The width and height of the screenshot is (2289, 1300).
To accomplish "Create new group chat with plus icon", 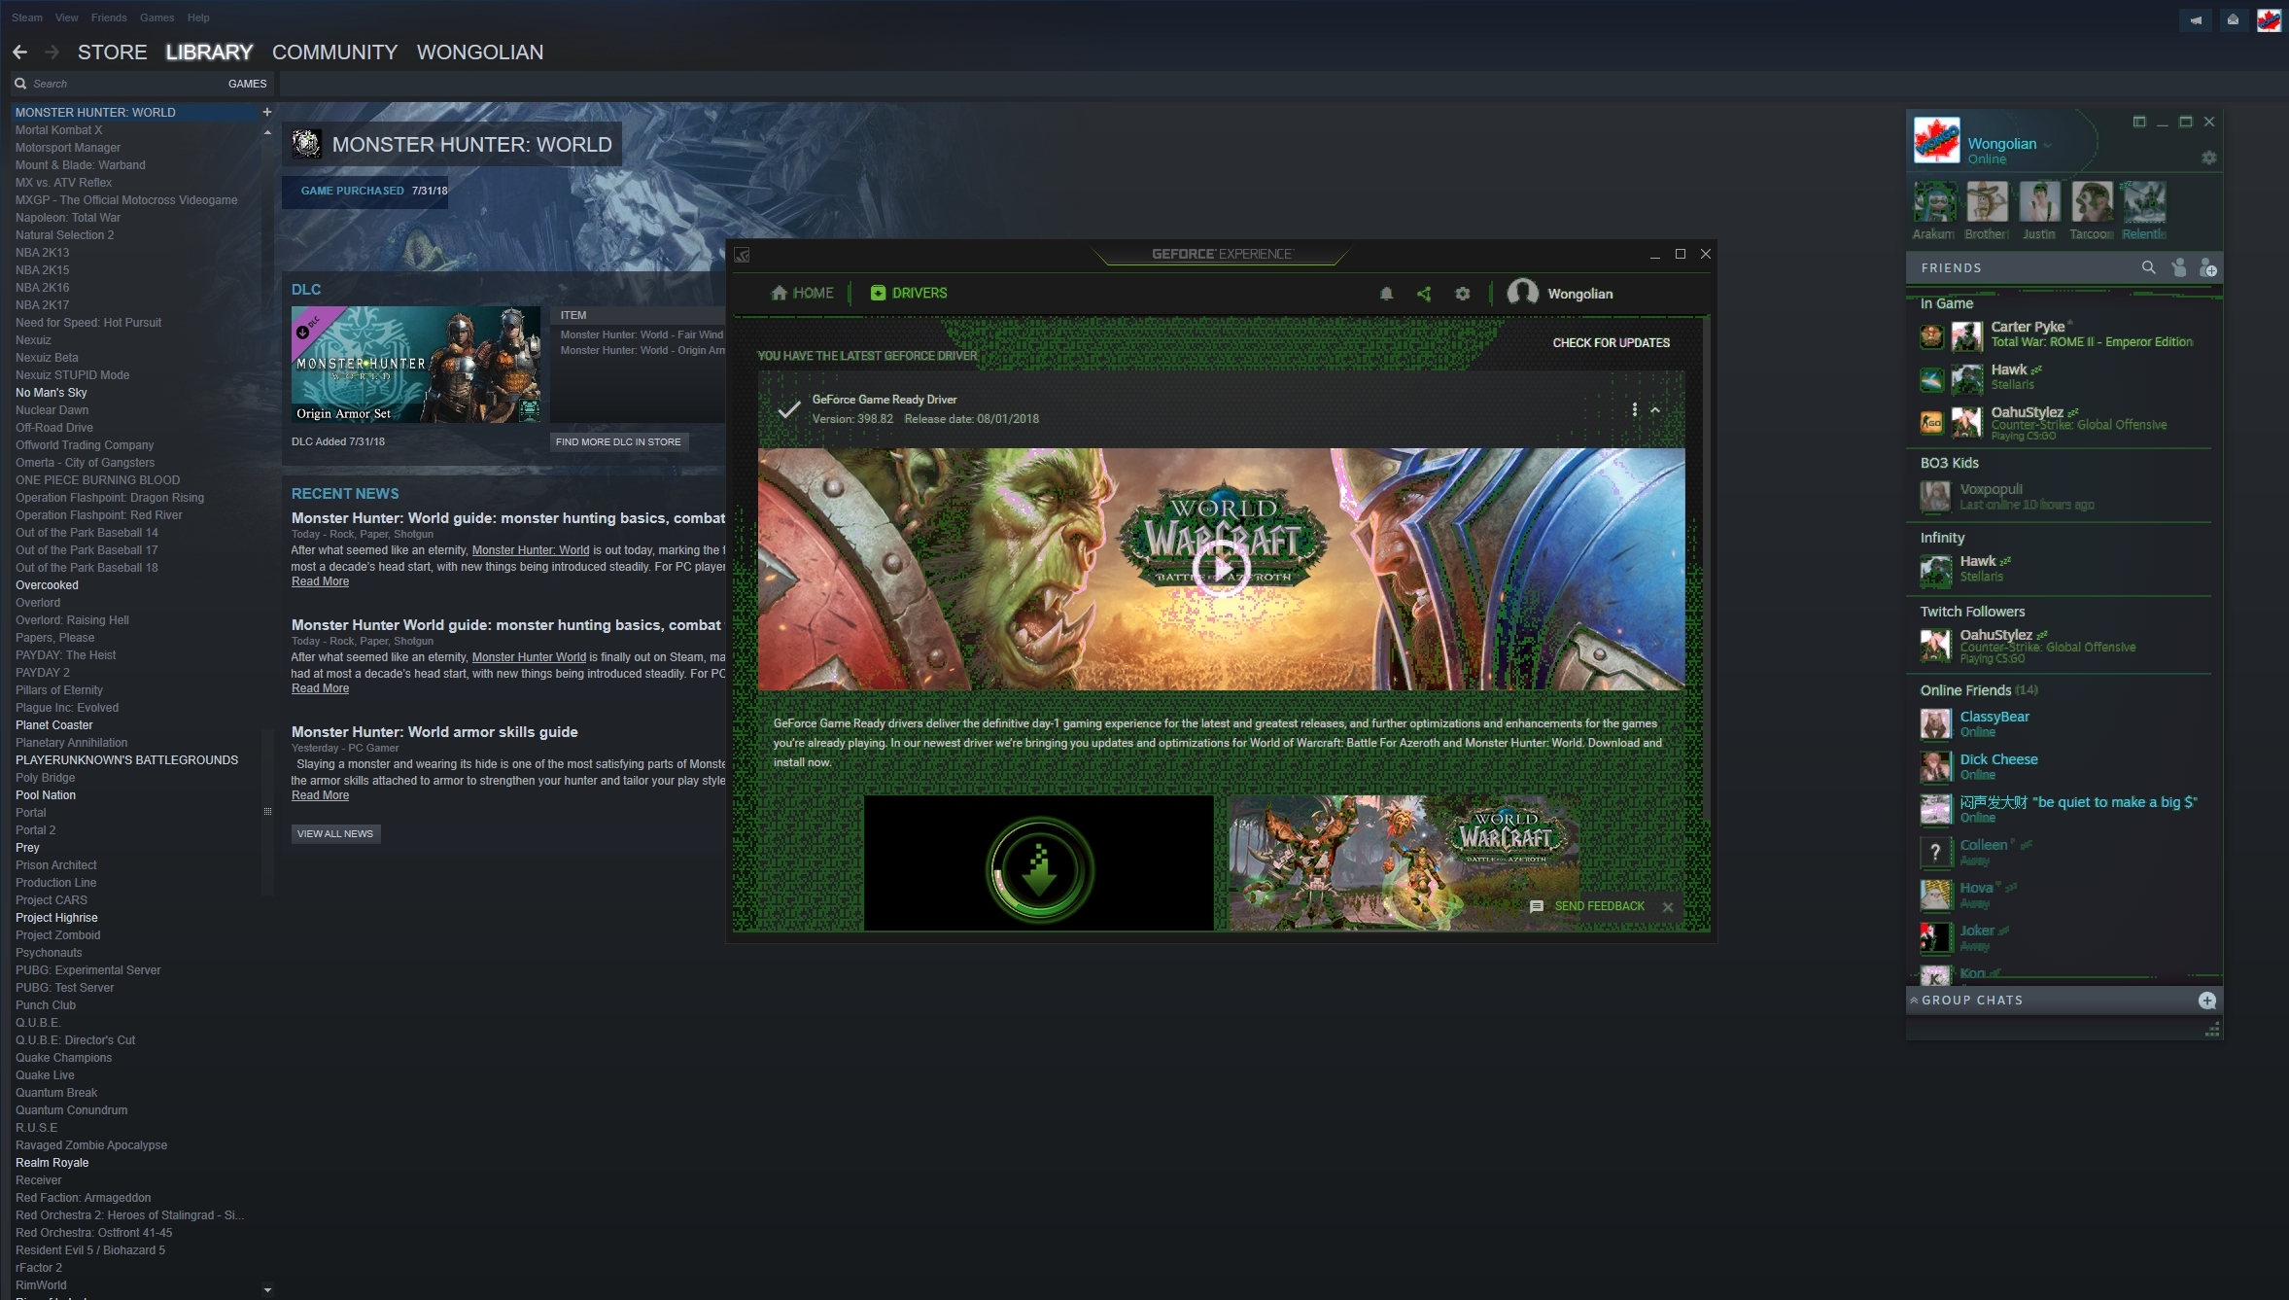I will pos(2206,1001).
